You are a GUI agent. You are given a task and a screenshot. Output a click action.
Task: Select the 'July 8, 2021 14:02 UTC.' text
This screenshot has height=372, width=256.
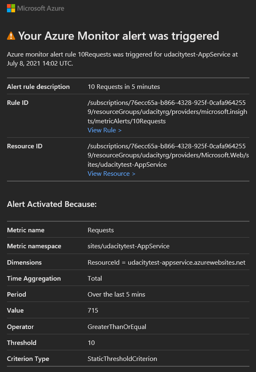[x=40, y=64]
